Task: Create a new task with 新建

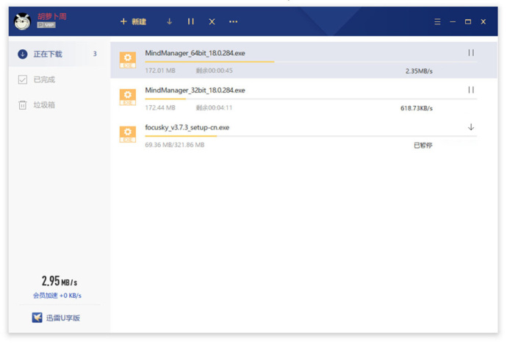Action: click(133, 21)
